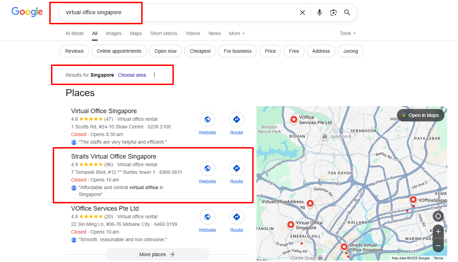Click into the search input field

(x=173, y=12)
